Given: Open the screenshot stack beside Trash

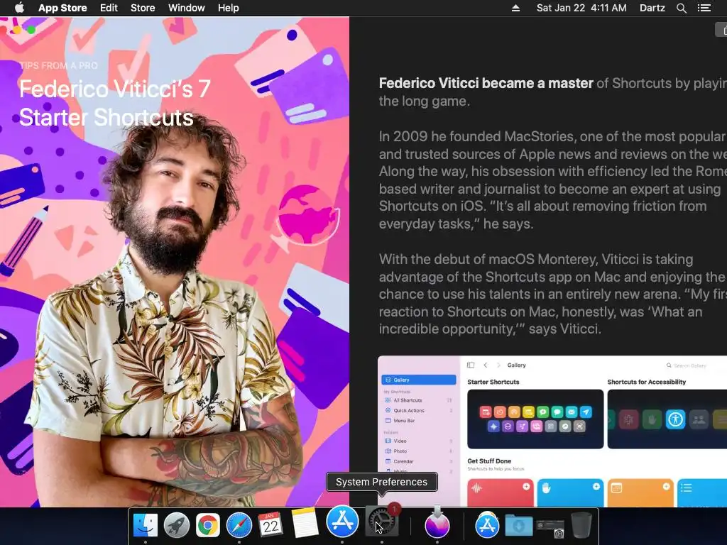Looking at the screenshot, I should point(550,527).
